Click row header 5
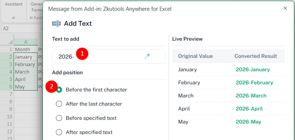This screenshot has width=295, height=140. point(7,79)
